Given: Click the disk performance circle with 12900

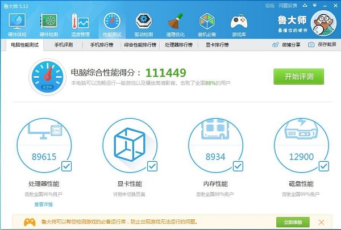Looking at the screenshot, I should coord(301,145).
